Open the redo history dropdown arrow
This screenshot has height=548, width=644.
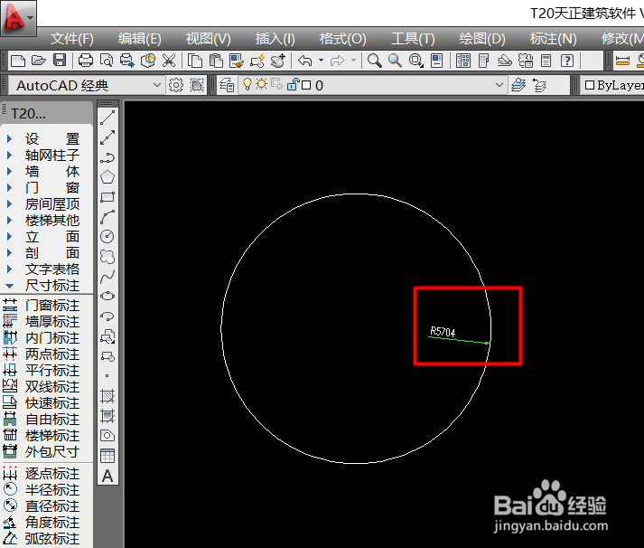(353, 61)
